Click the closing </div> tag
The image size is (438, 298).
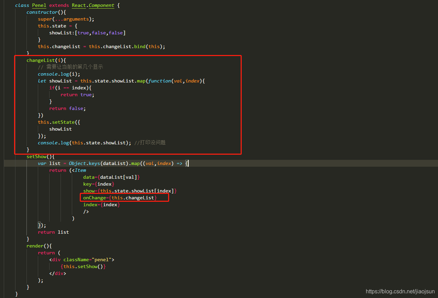[58, 274]
